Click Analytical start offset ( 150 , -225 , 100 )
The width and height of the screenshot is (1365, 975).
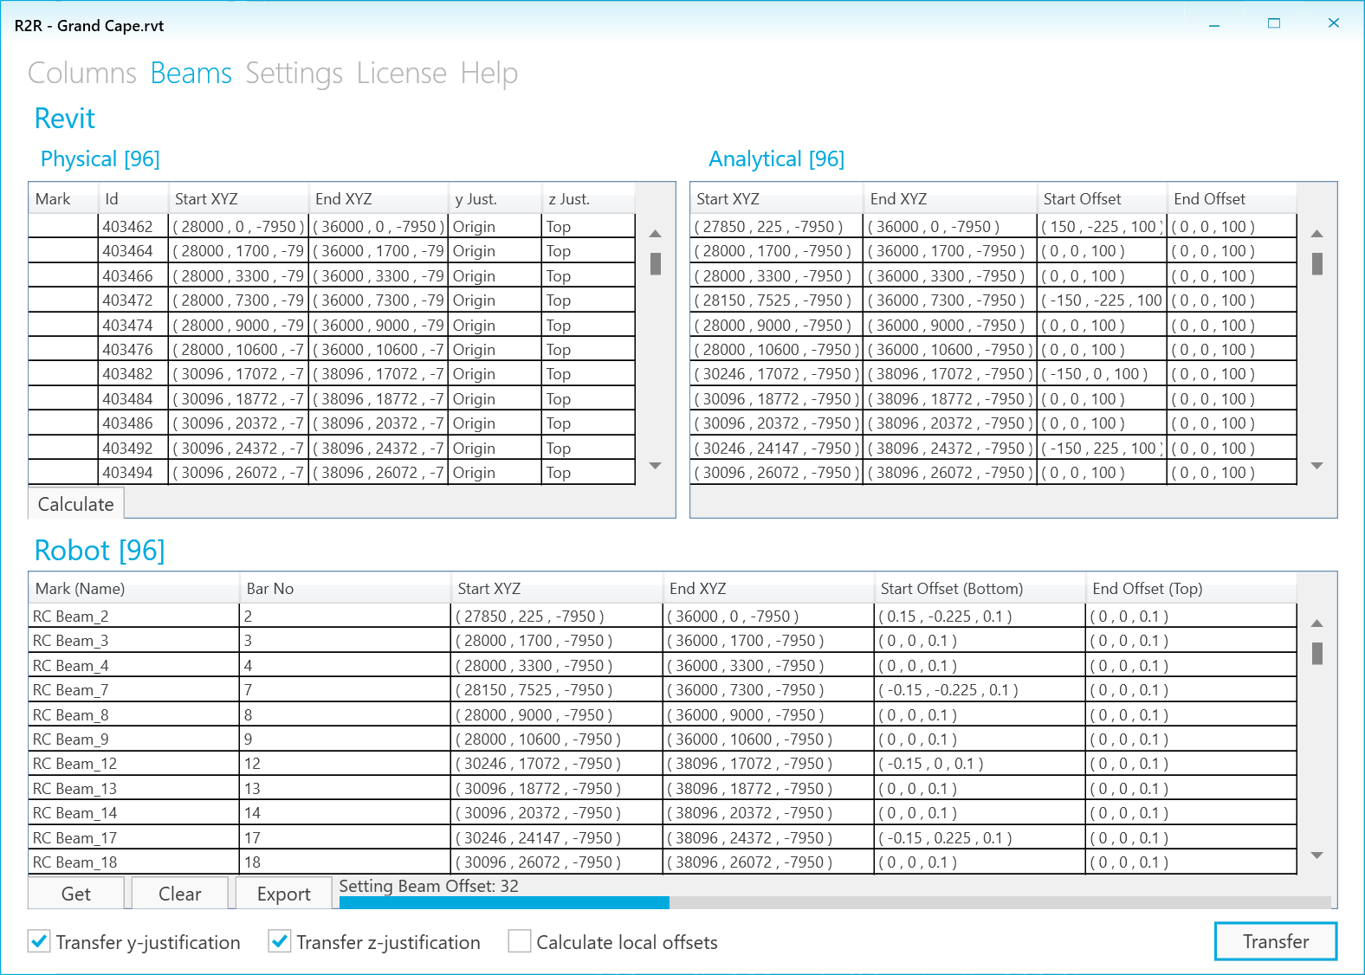click(x=1103, y=227)
